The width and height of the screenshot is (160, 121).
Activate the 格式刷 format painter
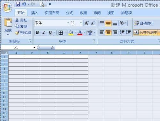coord(23,32)
